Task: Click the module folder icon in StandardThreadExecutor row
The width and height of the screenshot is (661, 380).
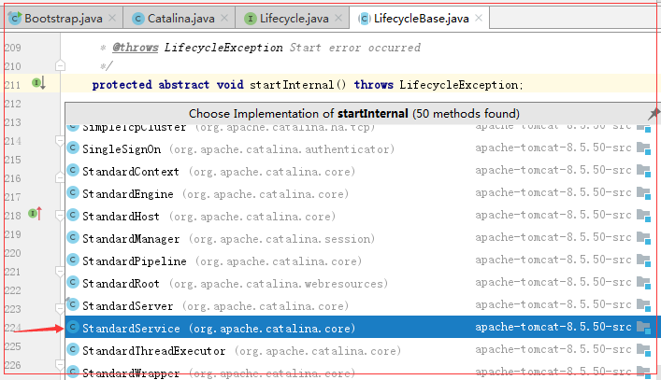Action: pyautogui.click(x=644, y=350)
